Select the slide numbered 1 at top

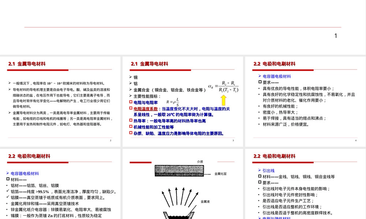(x=183, y=27)
